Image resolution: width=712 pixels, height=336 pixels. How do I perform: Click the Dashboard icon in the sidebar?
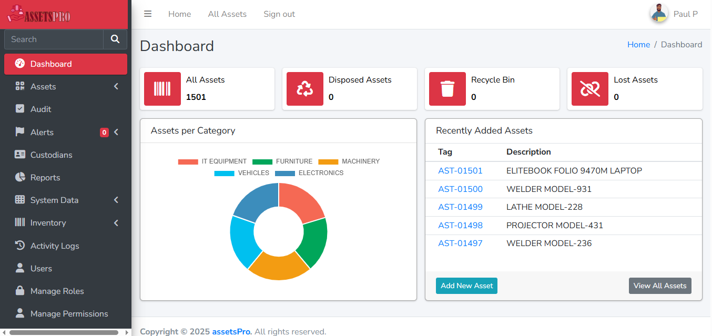point(20,64)
